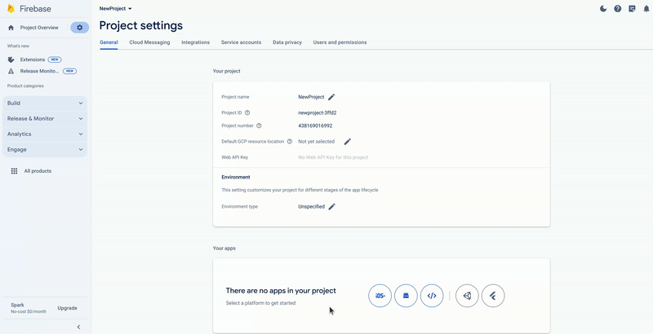Image resolution: width=653 pixels, height=334 pixels.
Task: Click the Upgrade plan button
Action: 67,308
